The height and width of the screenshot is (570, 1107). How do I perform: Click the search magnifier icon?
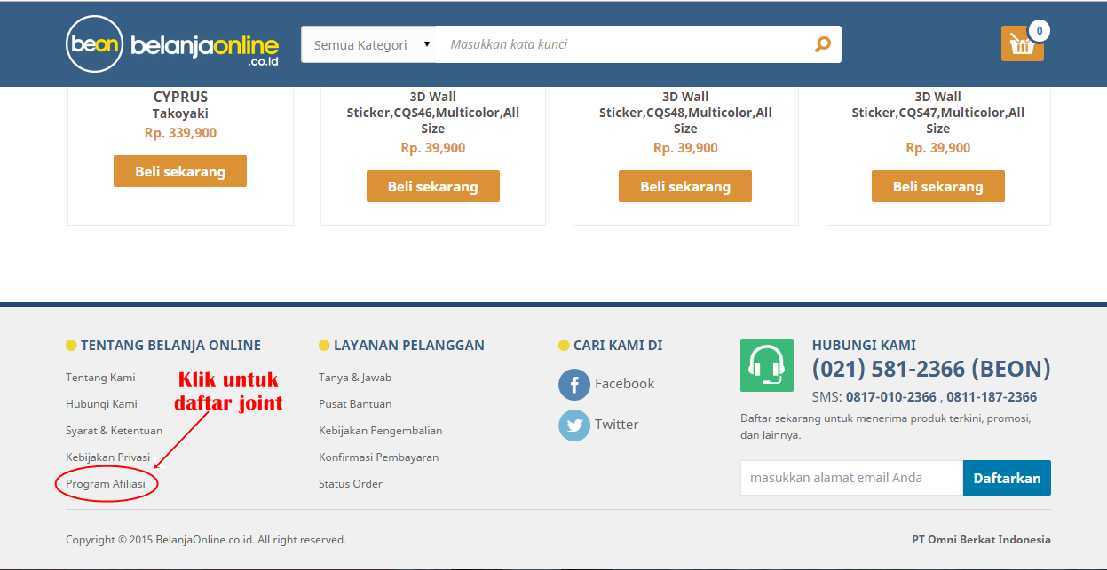point(822,43)
